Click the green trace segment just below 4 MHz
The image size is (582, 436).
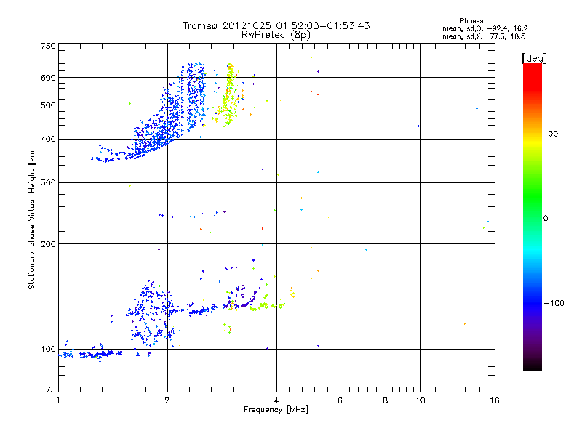coord(267,306)
